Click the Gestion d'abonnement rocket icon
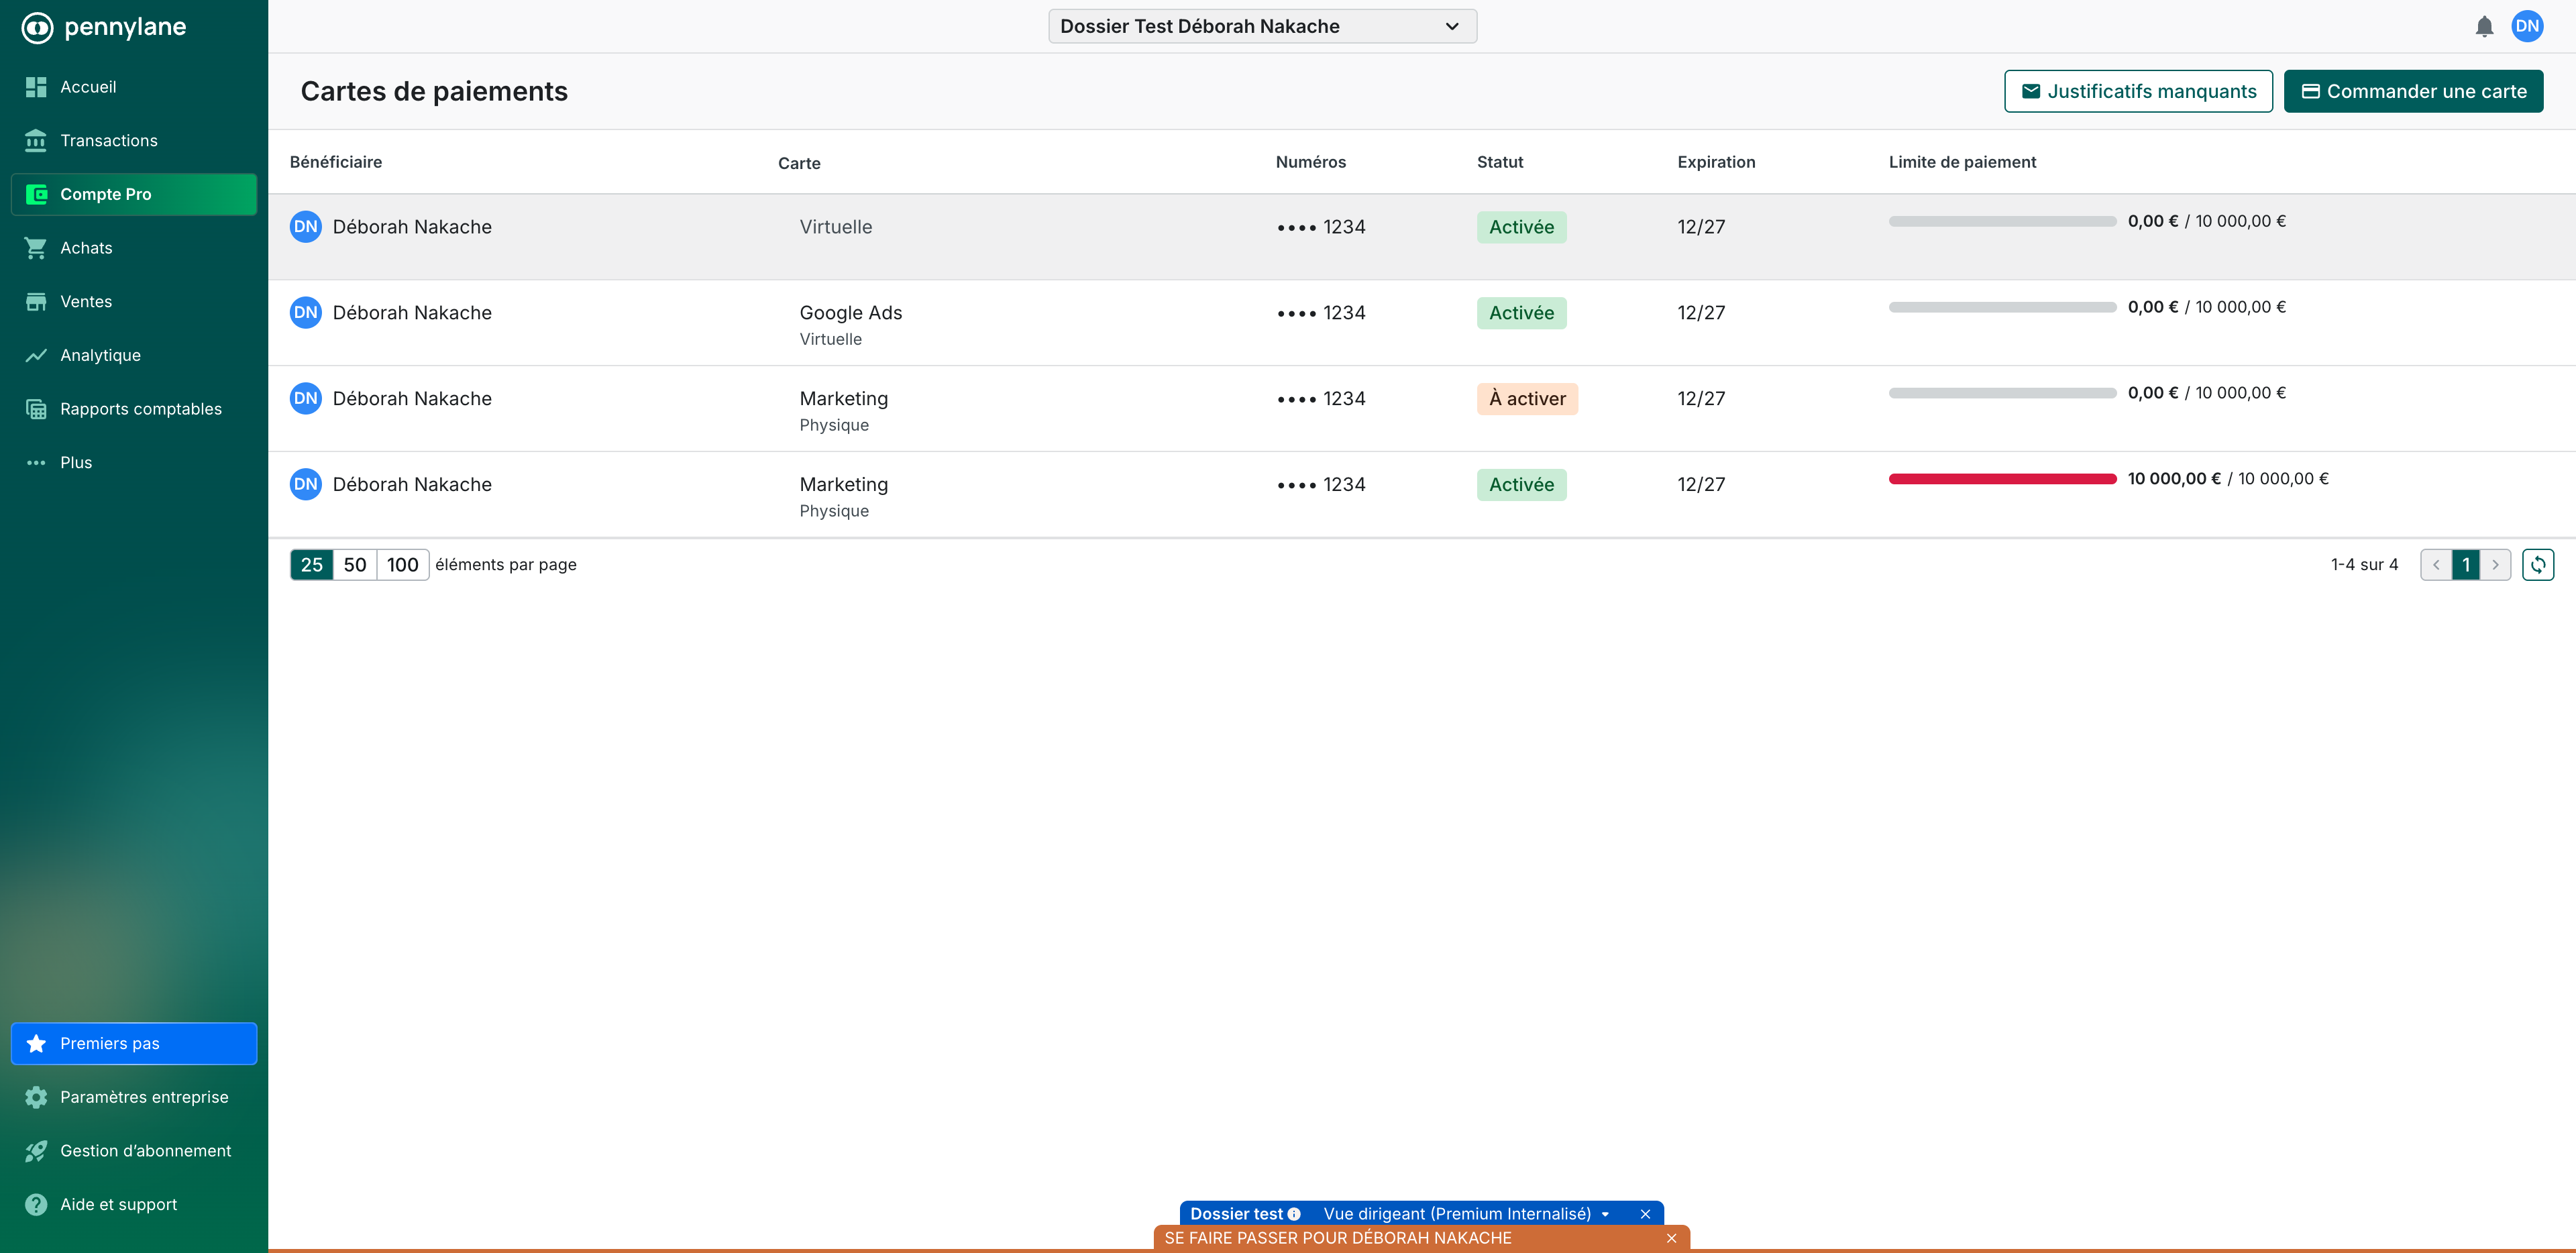Screen dimensions: 2576x1253 coord(36,1151)
